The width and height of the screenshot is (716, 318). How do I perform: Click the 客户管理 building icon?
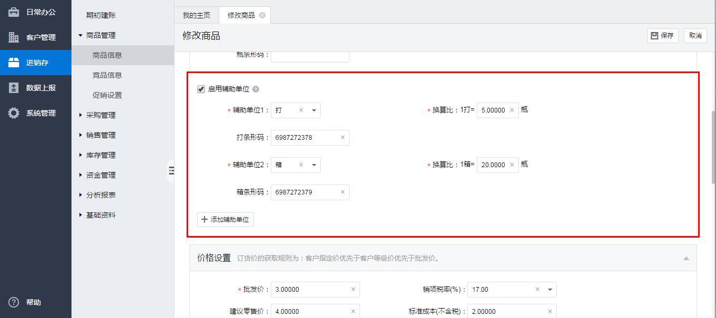click(x=14, y=37)
